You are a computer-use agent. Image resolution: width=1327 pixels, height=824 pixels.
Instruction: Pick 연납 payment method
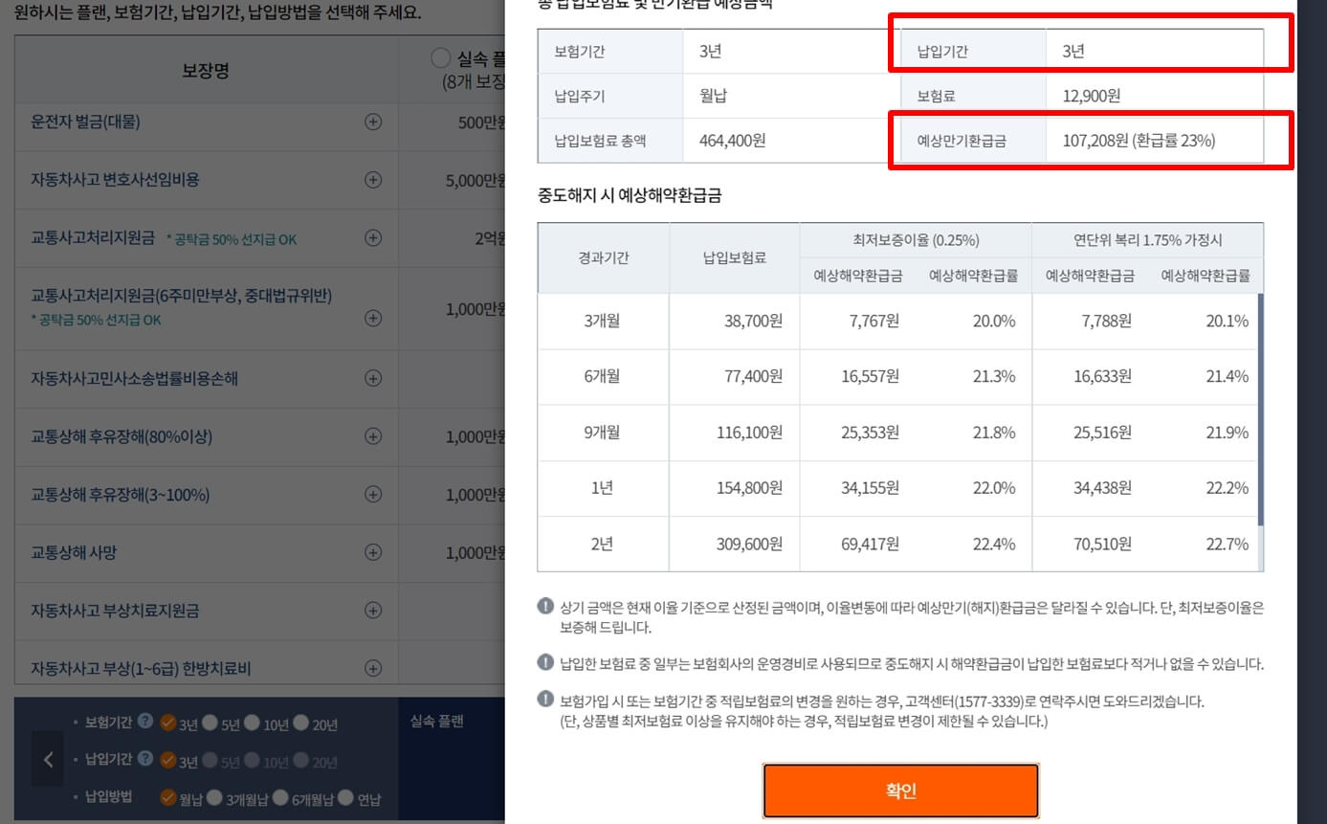[x=345, y=796]
